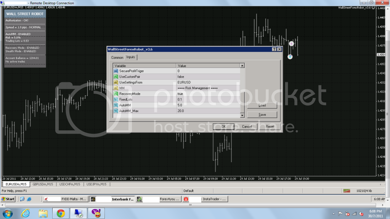390x219 pixels.
Task: Click the UseCustomPair boolean icon
Action: [x=116, y=77]
